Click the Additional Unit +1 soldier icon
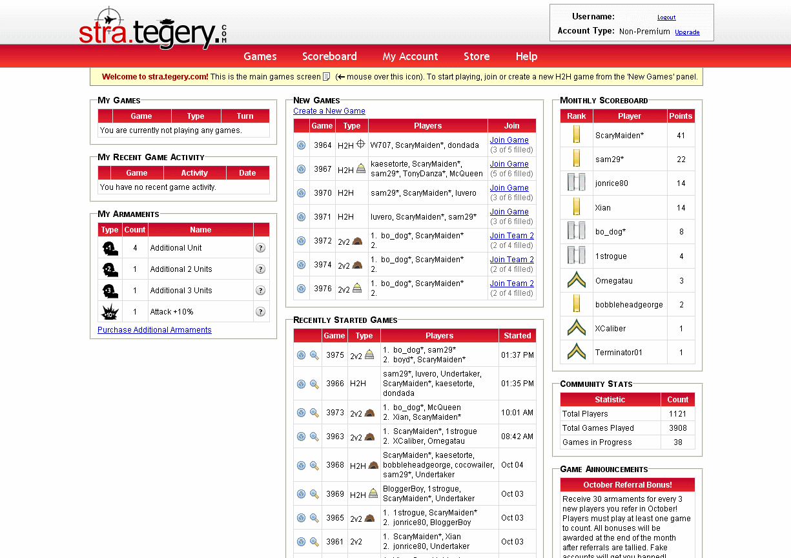 point(110,248)
